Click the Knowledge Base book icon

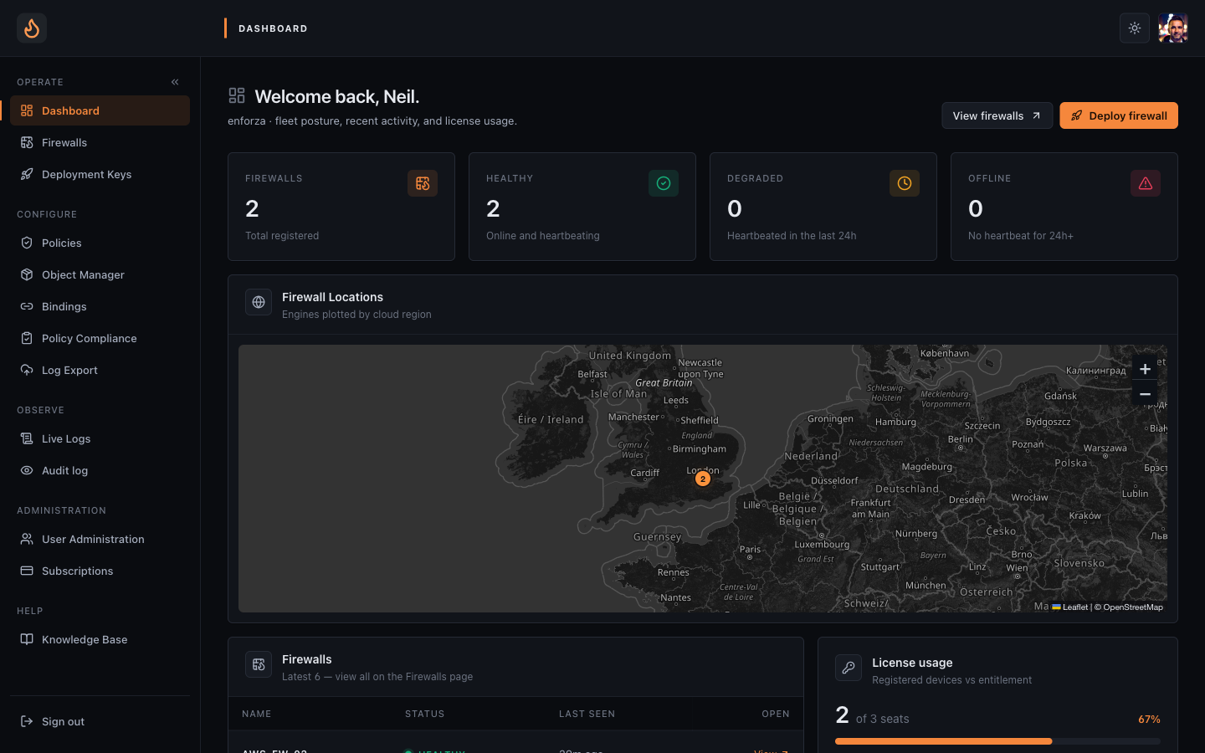coord(27,639)
